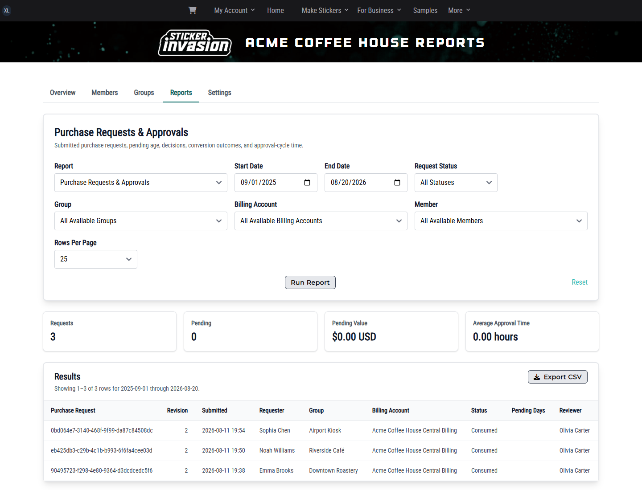Viewport: 642px width, 490px height.
Task: Open the Samples nav link
Action: 425,10
